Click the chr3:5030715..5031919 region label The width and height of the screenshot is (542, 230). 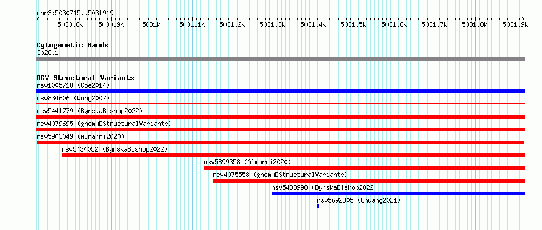(75, 13)
